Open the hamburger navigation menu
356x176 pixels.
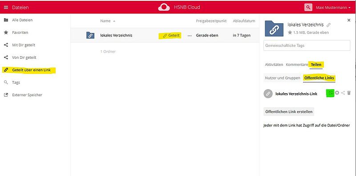pyautogui.click(x=6, y=8)
